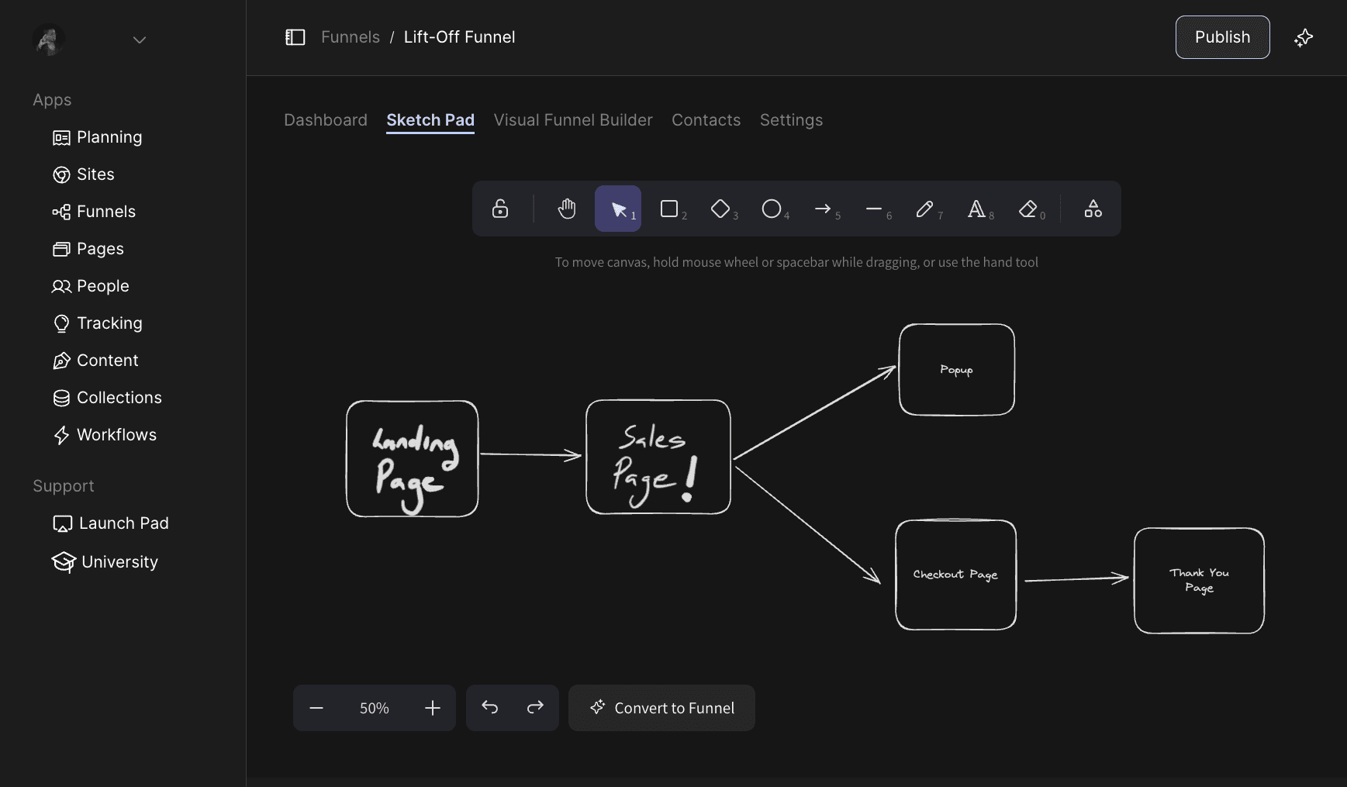Toggle the sidebar panel icon
Viewport: 1347px width, 787px height.
tap(295, 37)
